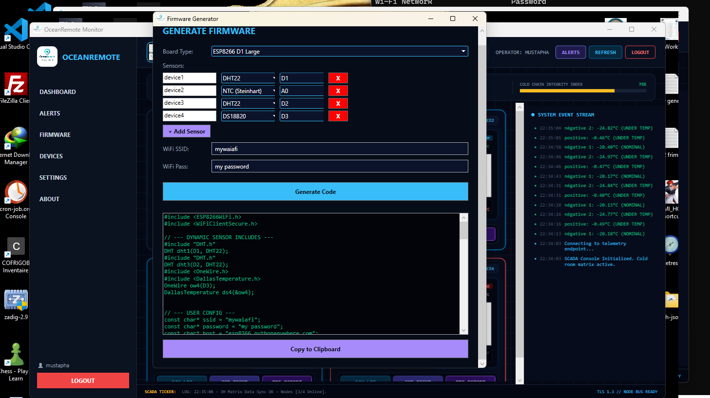
Task: Click the D1 pin field
Action: coord(302,78)
